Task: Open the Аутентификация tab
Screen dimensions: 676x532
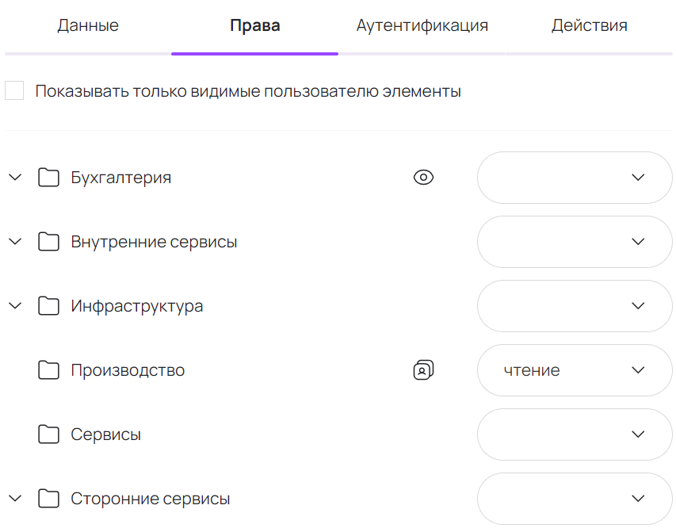Action: pos(422,25)
